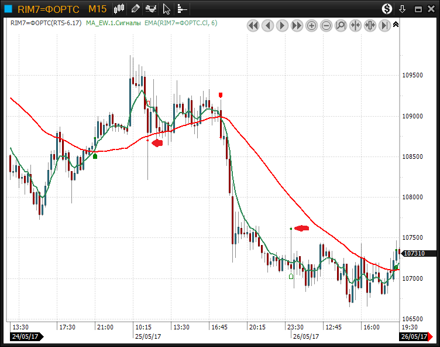Click the horizontal volume profile icon
Image resolution: width=440 pixels, height=347 pixels.
click(x=182, y=9)
